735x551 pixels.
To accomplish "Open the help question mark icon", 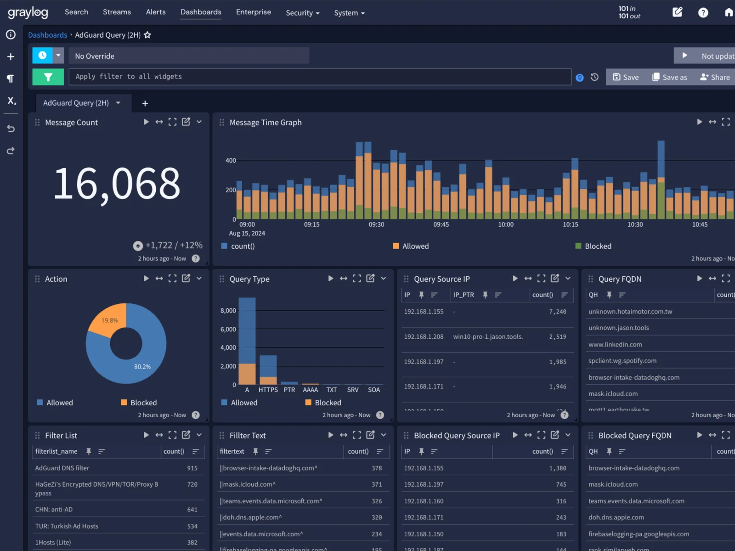I will [x=703, y=12].
